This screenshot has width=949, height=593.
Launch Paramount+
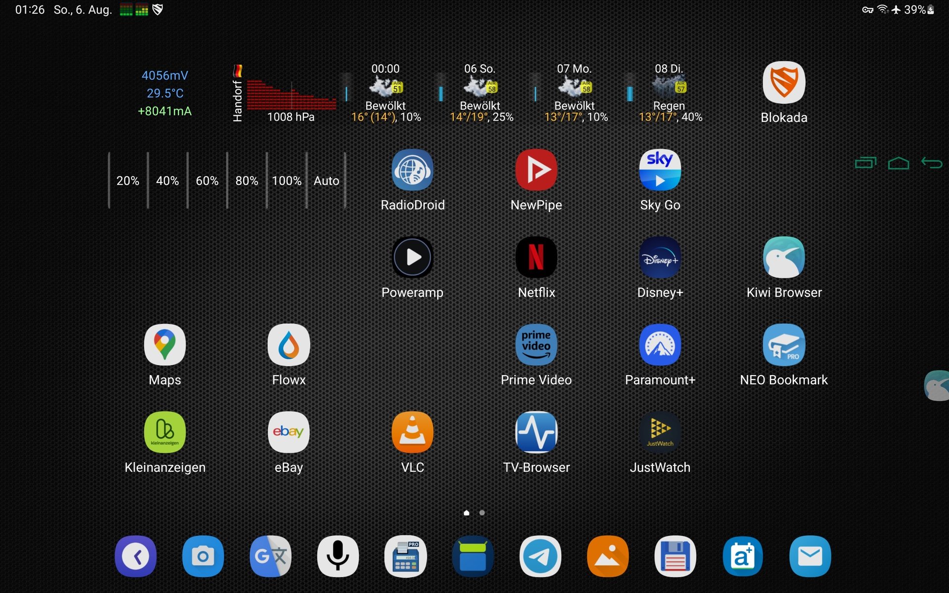pos(660,345)
